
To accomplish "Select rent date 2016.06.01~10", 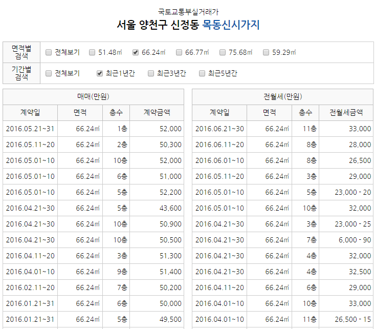I will point(219,160).
